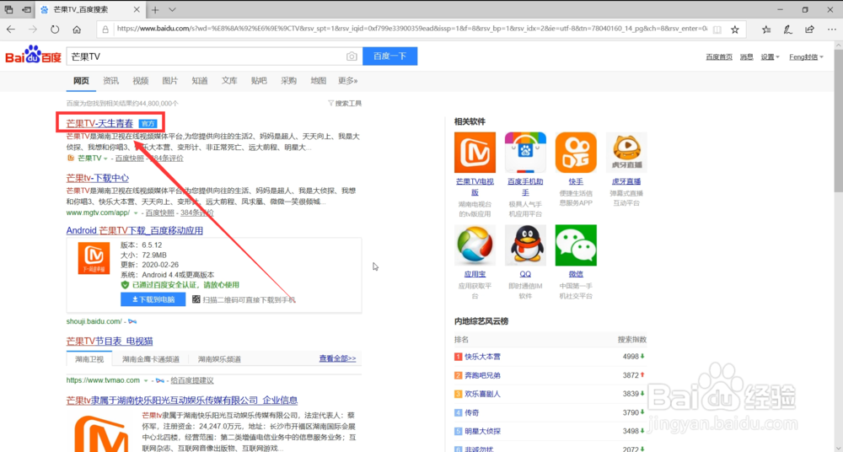
Task: Click the orange 芒果TV app thumbnail in Android result
Action: (x=94, y=258)
